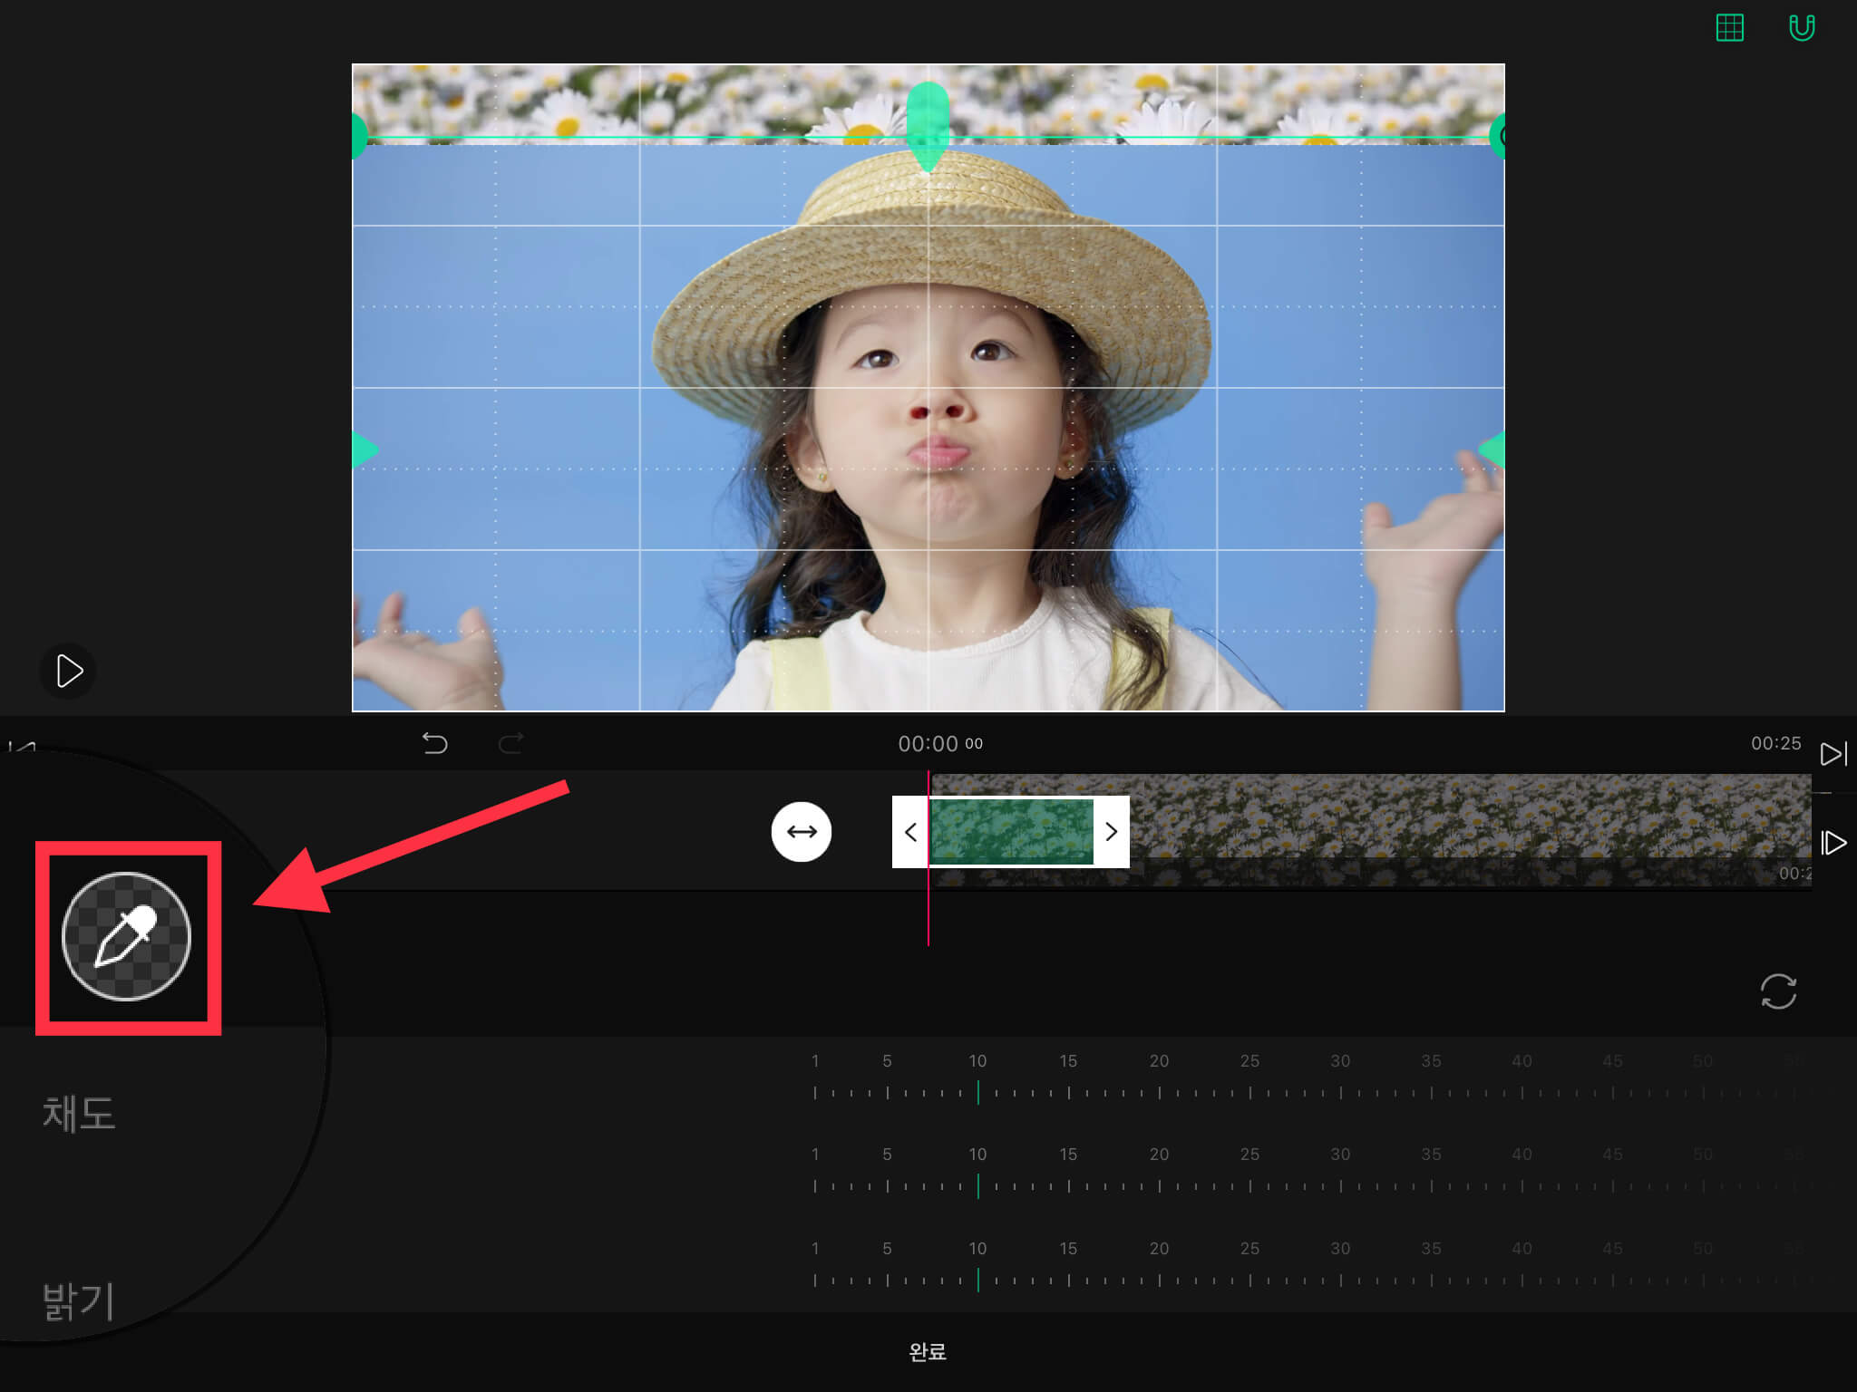This screenshot has height=1392, width=1857.
Task: Click the left chevron on selected clip
Action: coord(910,832)
